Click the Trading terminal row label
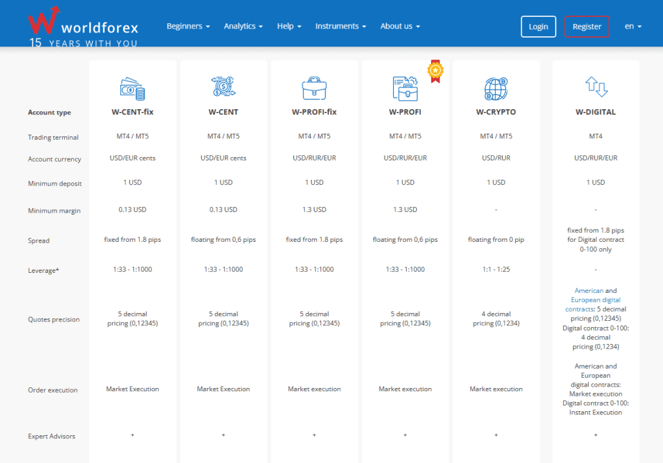Screen dimensions: 663x463 pos(53,137)
